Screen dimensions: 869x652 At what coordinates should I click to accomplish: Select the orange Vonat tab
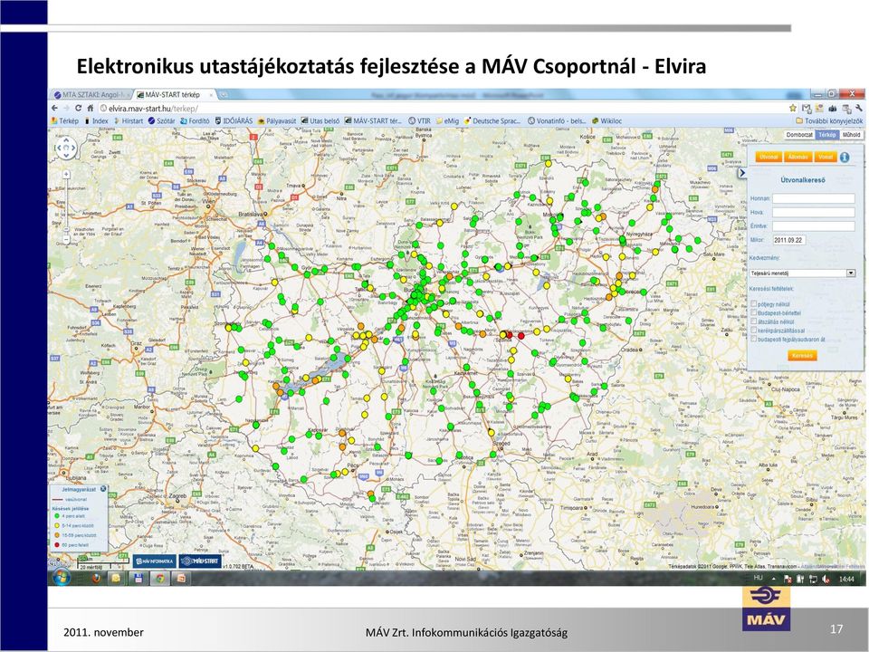coord(826,157)
